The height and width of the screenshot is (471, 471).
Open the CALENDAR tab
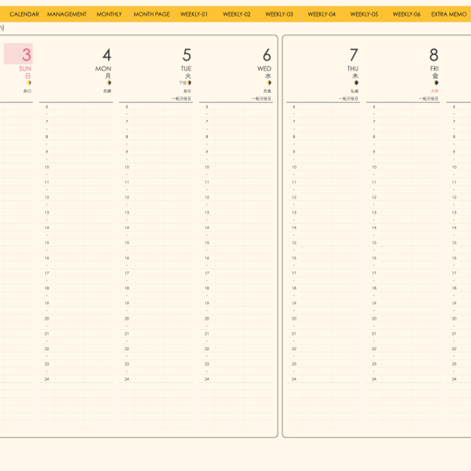(x=25, y=14)
